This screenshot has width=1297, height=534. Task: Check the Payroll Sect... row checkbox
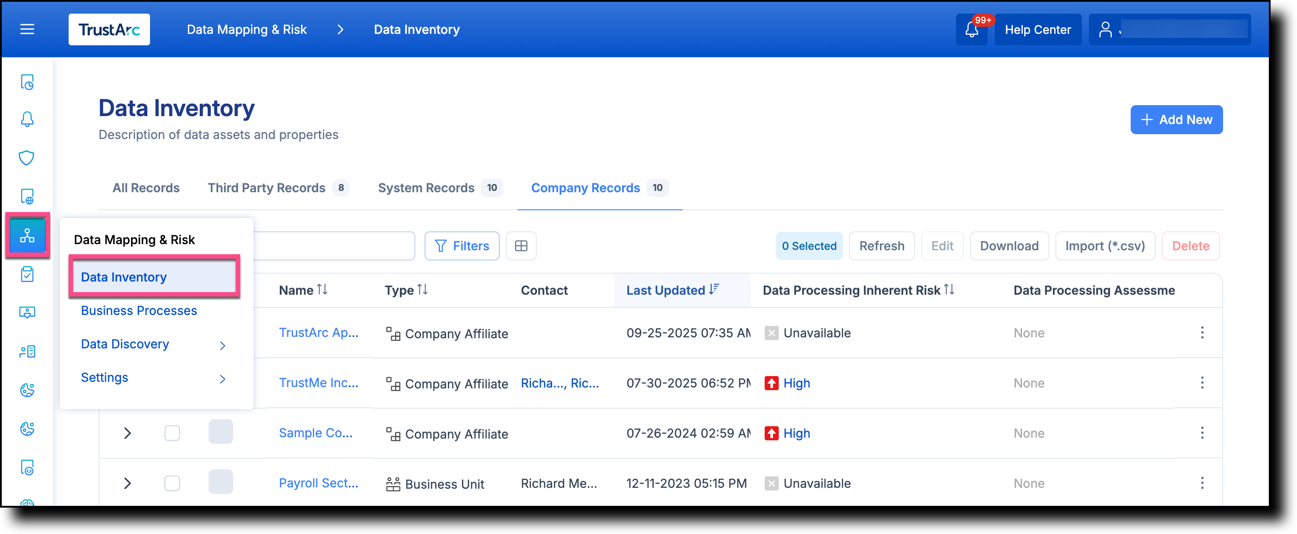point(172,483)
